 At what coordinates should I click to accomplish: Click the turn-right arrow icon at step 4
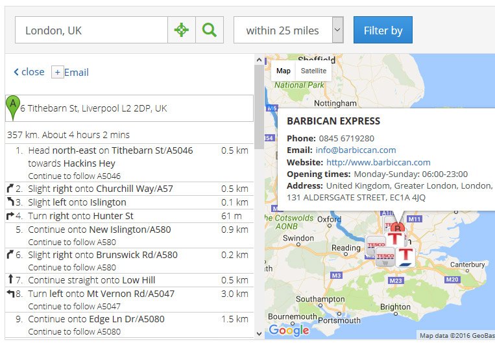(x=10, y=216)
